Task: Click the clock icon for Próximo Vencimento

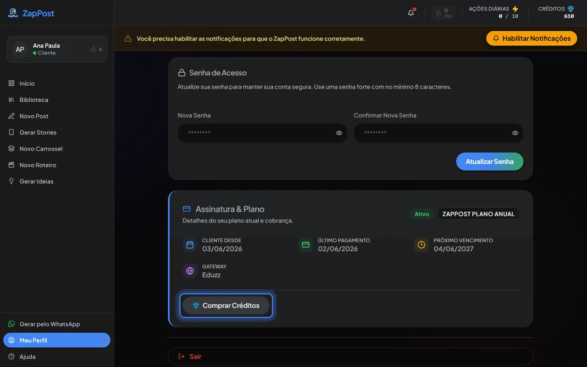Action: tap(421, 245)
